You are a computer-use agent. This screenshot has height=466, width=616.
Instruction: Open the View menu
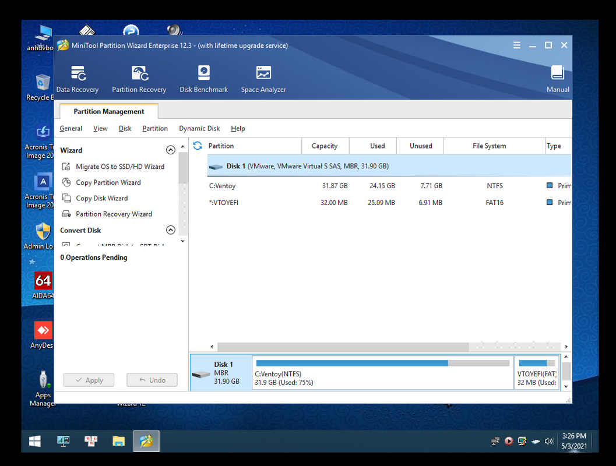(x=100, y=128)
